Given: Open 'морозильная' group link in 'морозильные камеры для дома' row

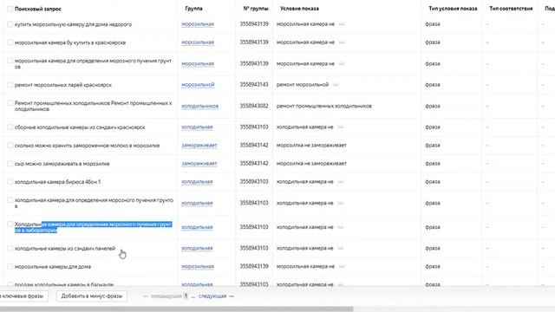Looking at the screenshot, I should [198, 266].
